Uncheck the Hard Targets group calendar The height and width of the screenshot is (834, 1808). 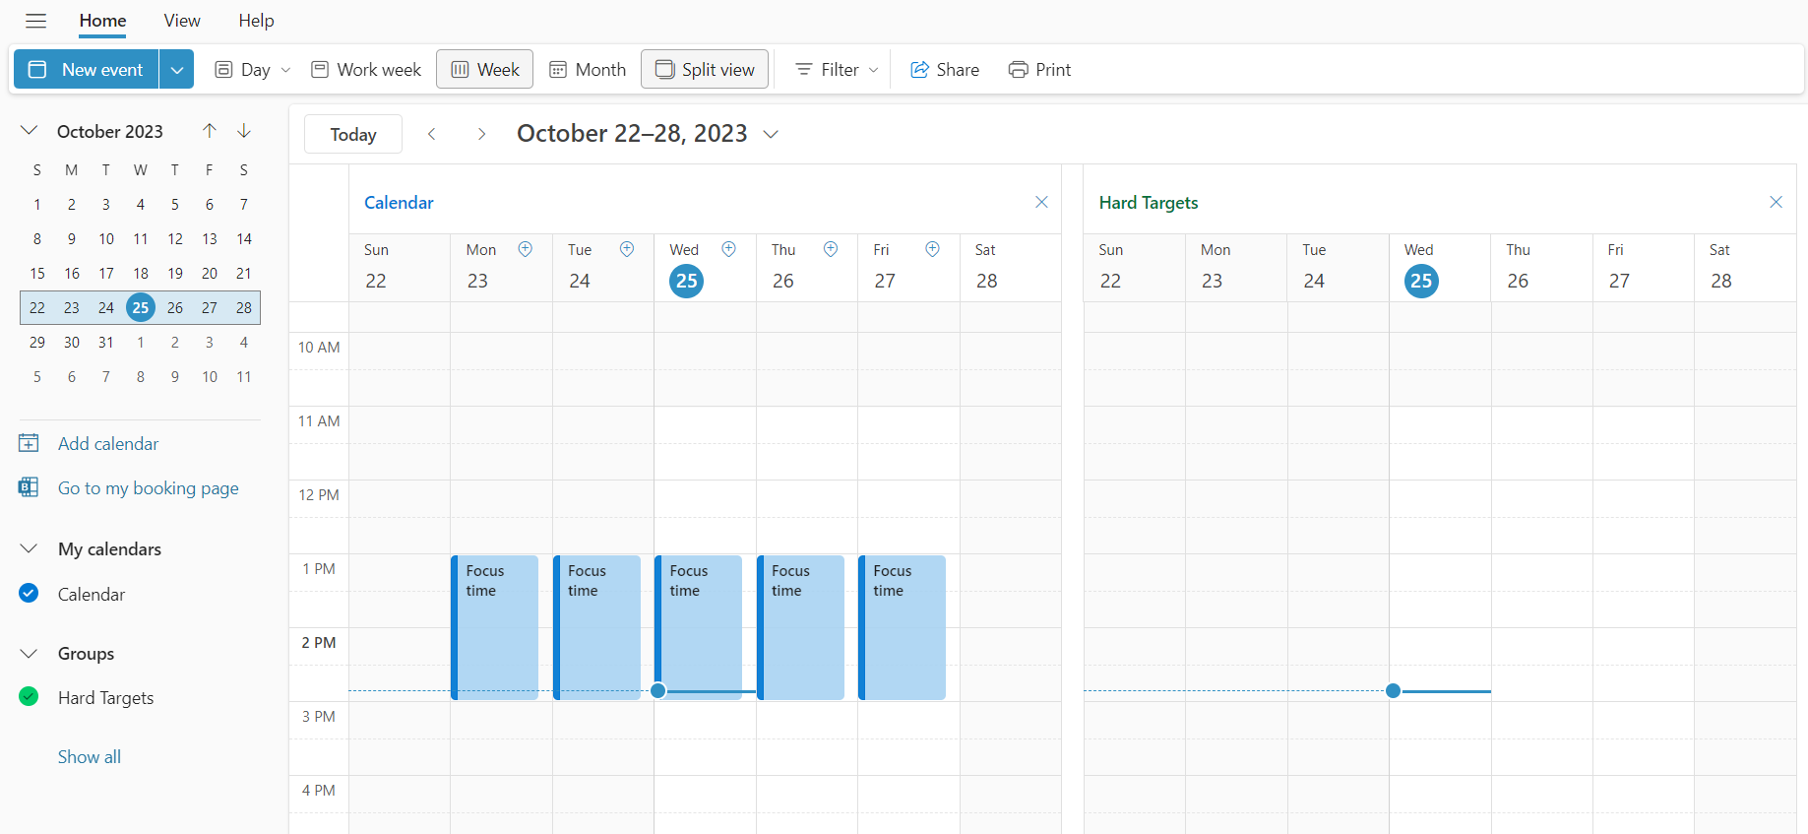[x=29, y=696]
